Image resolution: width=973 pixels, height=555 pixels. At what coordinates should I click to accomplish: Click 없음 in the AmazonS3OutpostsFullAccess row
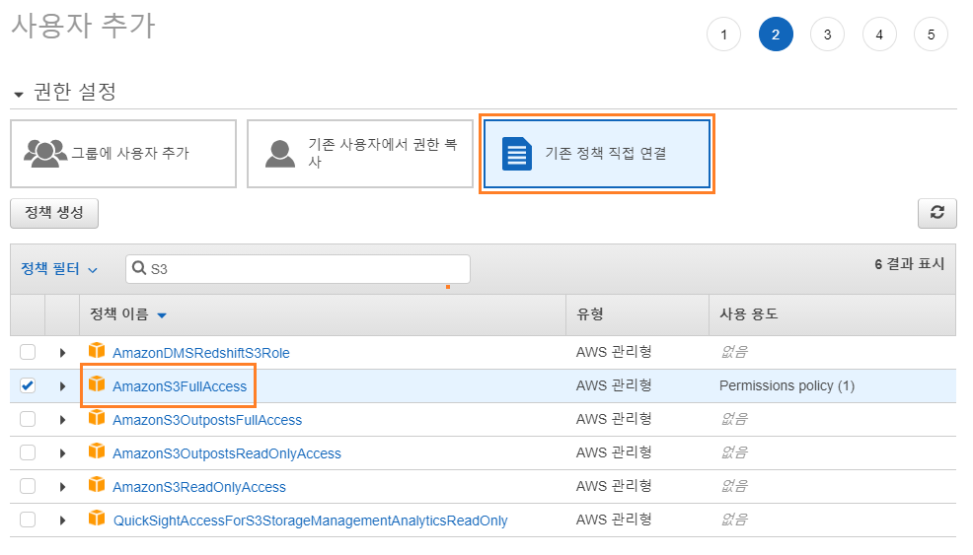point(734,419)
